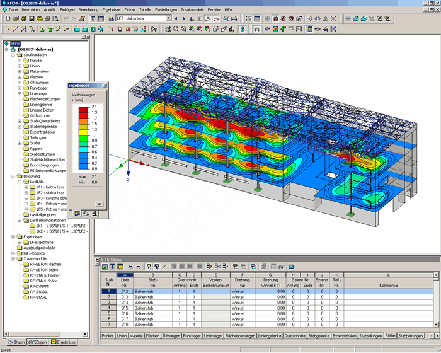
Task: Collapse the Belastung tree node
Action: click(x=13, y=176)
